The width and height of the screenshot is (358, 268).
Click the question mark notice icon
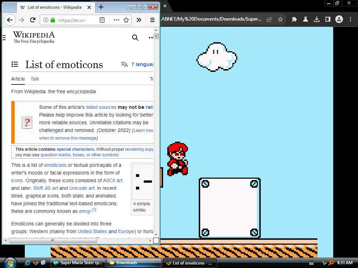point(27,122)
